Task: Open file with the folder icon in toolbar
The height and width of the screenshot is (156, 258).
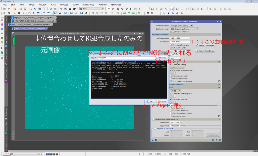Action: [x=5, y=9]
